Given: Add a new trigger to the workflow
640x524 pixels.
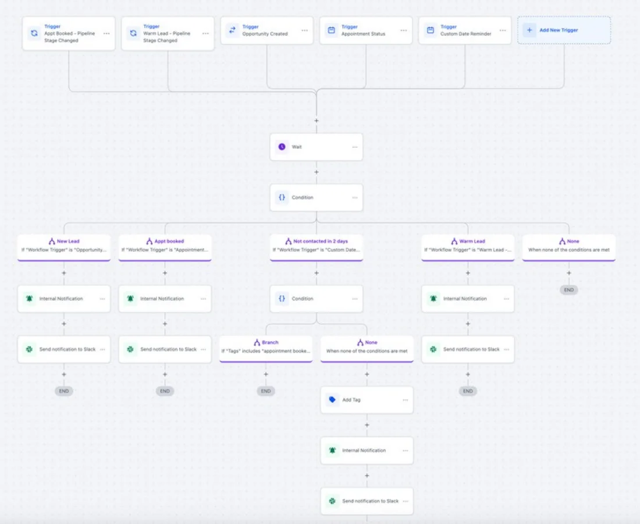Looking at the screenshot, I should pyautogui.click(x=564, y=30).
